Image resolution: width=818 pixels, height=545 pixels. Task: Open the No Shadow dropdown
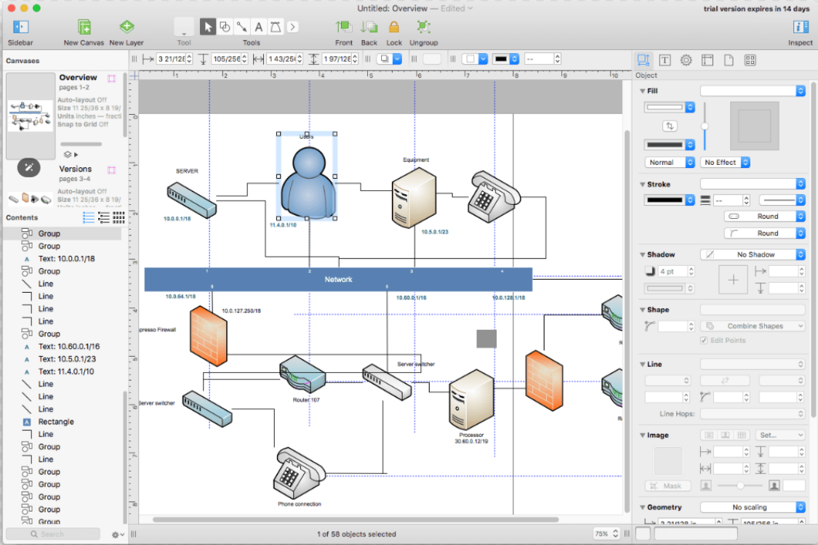pos(753,254)
